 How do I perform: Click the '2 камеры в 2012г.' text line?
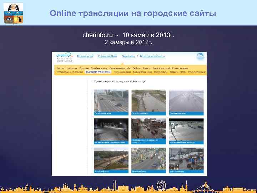[x=128, y=42]
